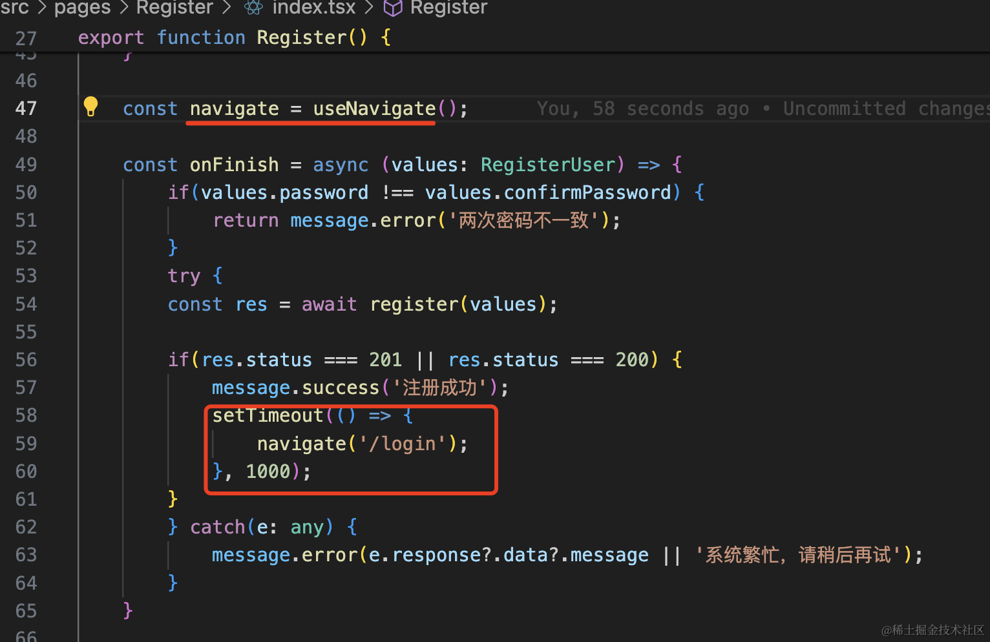The width and height of the screenshot is (990, 642).
Task: Open the "pages" breadcrumb segment
Action: [x=82, y=8]
